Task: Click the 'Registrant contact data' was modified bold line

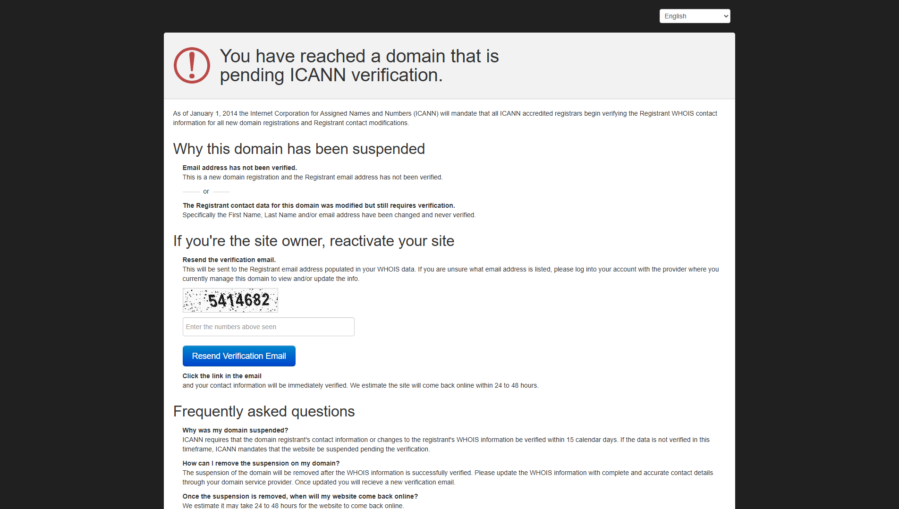Action: pos(319,205)
